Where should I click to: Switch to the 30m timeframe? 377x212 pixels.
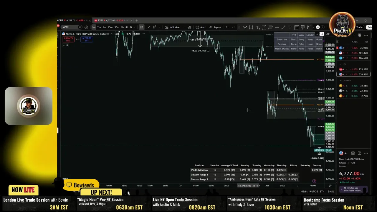pyautogui.click(x=117, y=27)
